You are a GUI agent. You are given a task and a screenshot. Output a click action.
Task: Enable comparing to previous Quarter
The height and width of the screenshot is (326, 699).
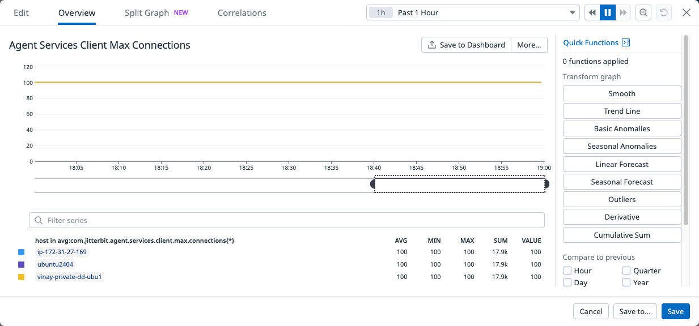click(625, 271)
